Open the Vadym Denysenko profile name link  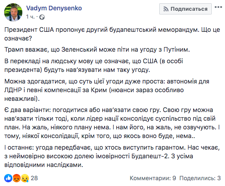tap(54, 8)
